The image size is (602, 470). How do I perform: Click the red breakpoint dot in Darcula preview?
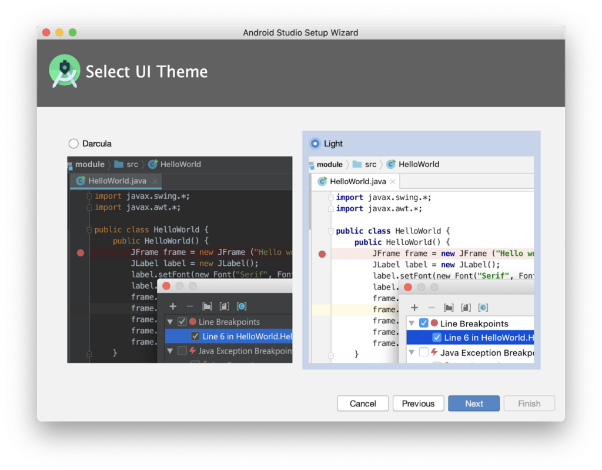point(81,253)
